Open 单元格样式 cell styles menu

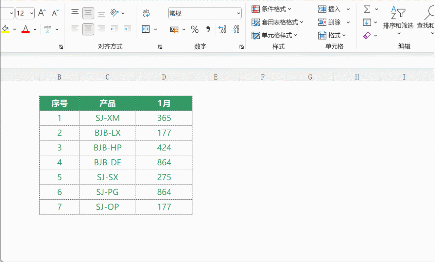[x=275, y=35]
